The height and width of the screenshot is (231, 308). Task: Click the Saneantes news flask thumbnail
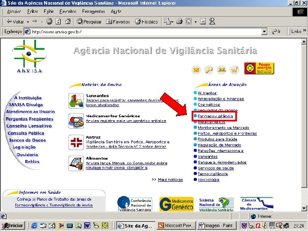76,101
